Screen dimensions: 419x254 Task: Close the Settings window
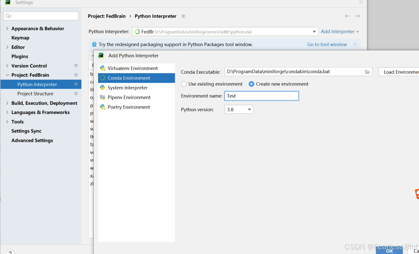[x=361, y=2]
